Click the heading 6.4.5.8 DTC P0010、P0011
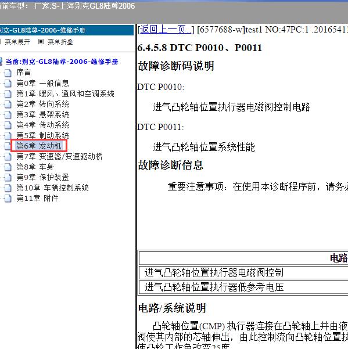Viewport: 348px width, 349px height. coord(199,48)
